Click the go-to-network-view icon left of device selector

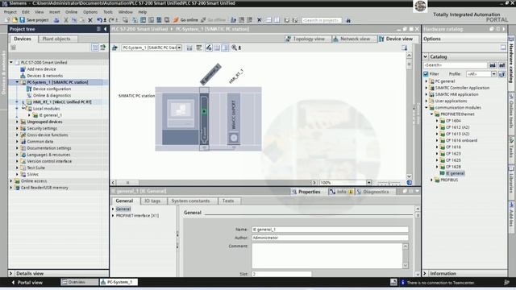coord(114,48)
